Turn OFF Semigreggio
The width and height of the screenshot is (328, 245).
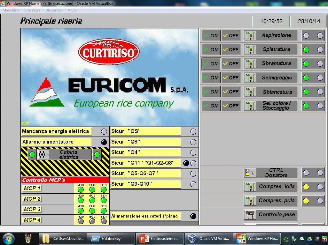[x=231, y=78]
